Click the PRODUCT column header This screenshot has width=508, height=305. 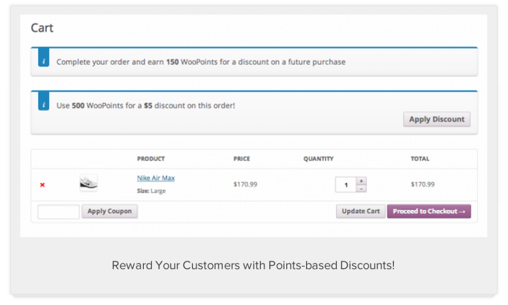click(151, 159)
